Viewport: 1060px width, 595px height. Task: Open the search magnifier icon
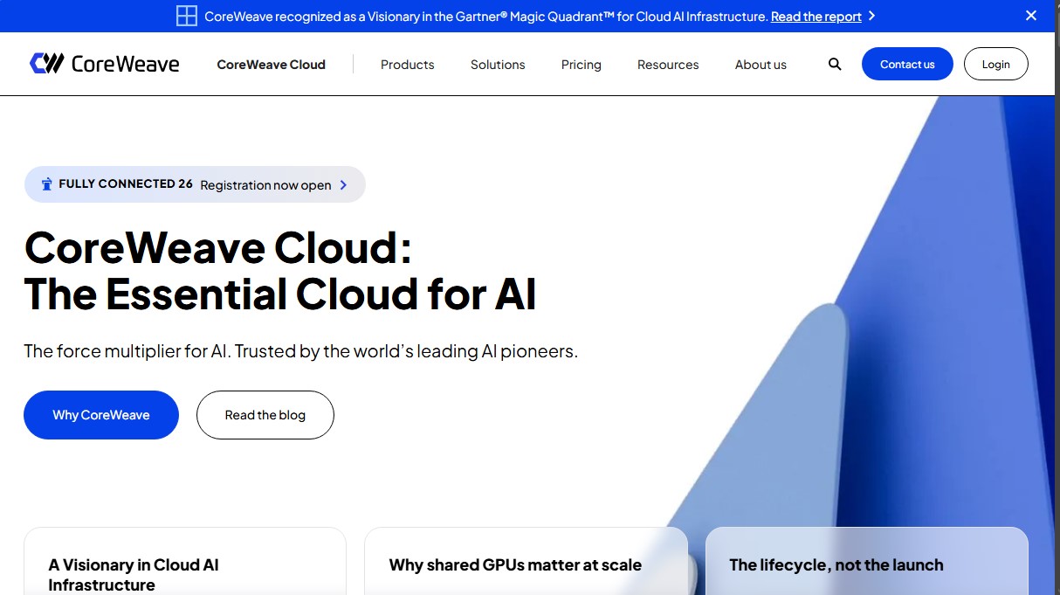pyautogui.click(x=835, y=64)
